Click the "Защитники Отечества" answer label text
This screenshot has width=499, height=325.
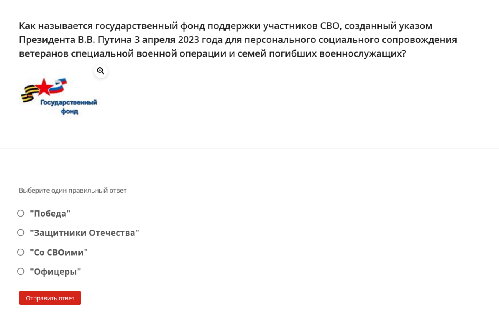[84, 233]
